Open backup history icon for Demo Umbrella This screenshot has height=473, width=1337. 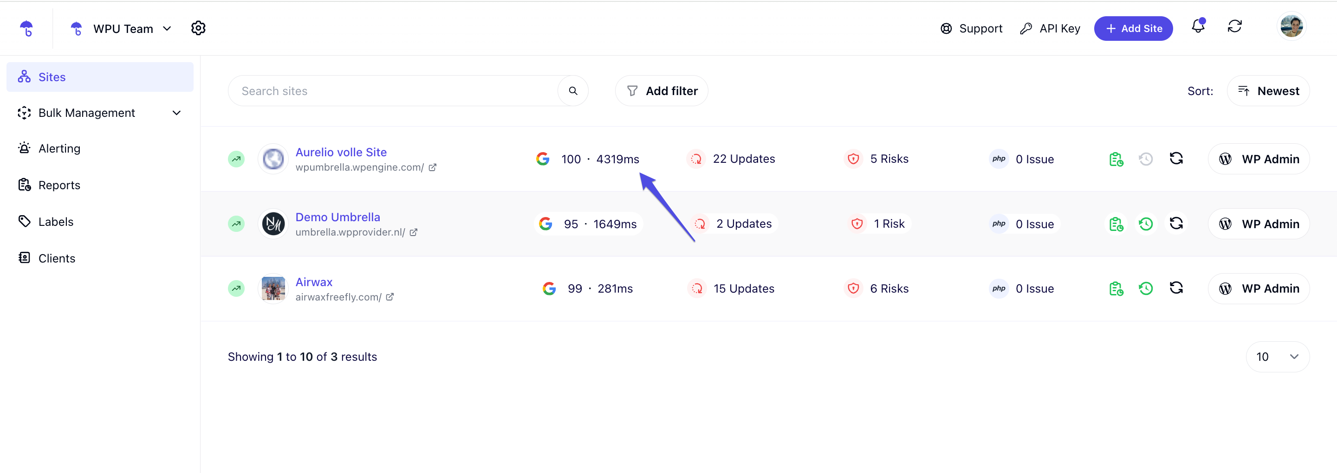tap(1145, 224)
